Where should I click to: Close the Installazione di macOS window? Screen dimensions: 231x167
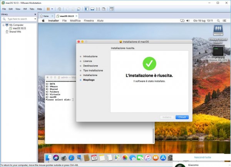click(79, 42)
